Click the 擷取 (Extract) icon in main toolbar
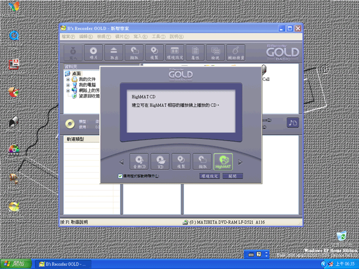 pyautogui.click(x=134, y=53)
